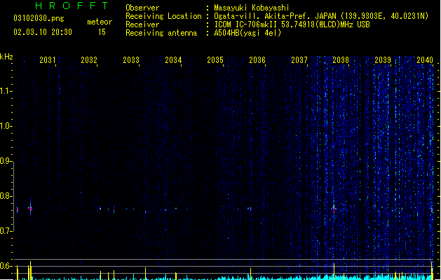The image size is (441, 280).
Task: Click the 2035 time marker
Action: [x=215, y=60]
